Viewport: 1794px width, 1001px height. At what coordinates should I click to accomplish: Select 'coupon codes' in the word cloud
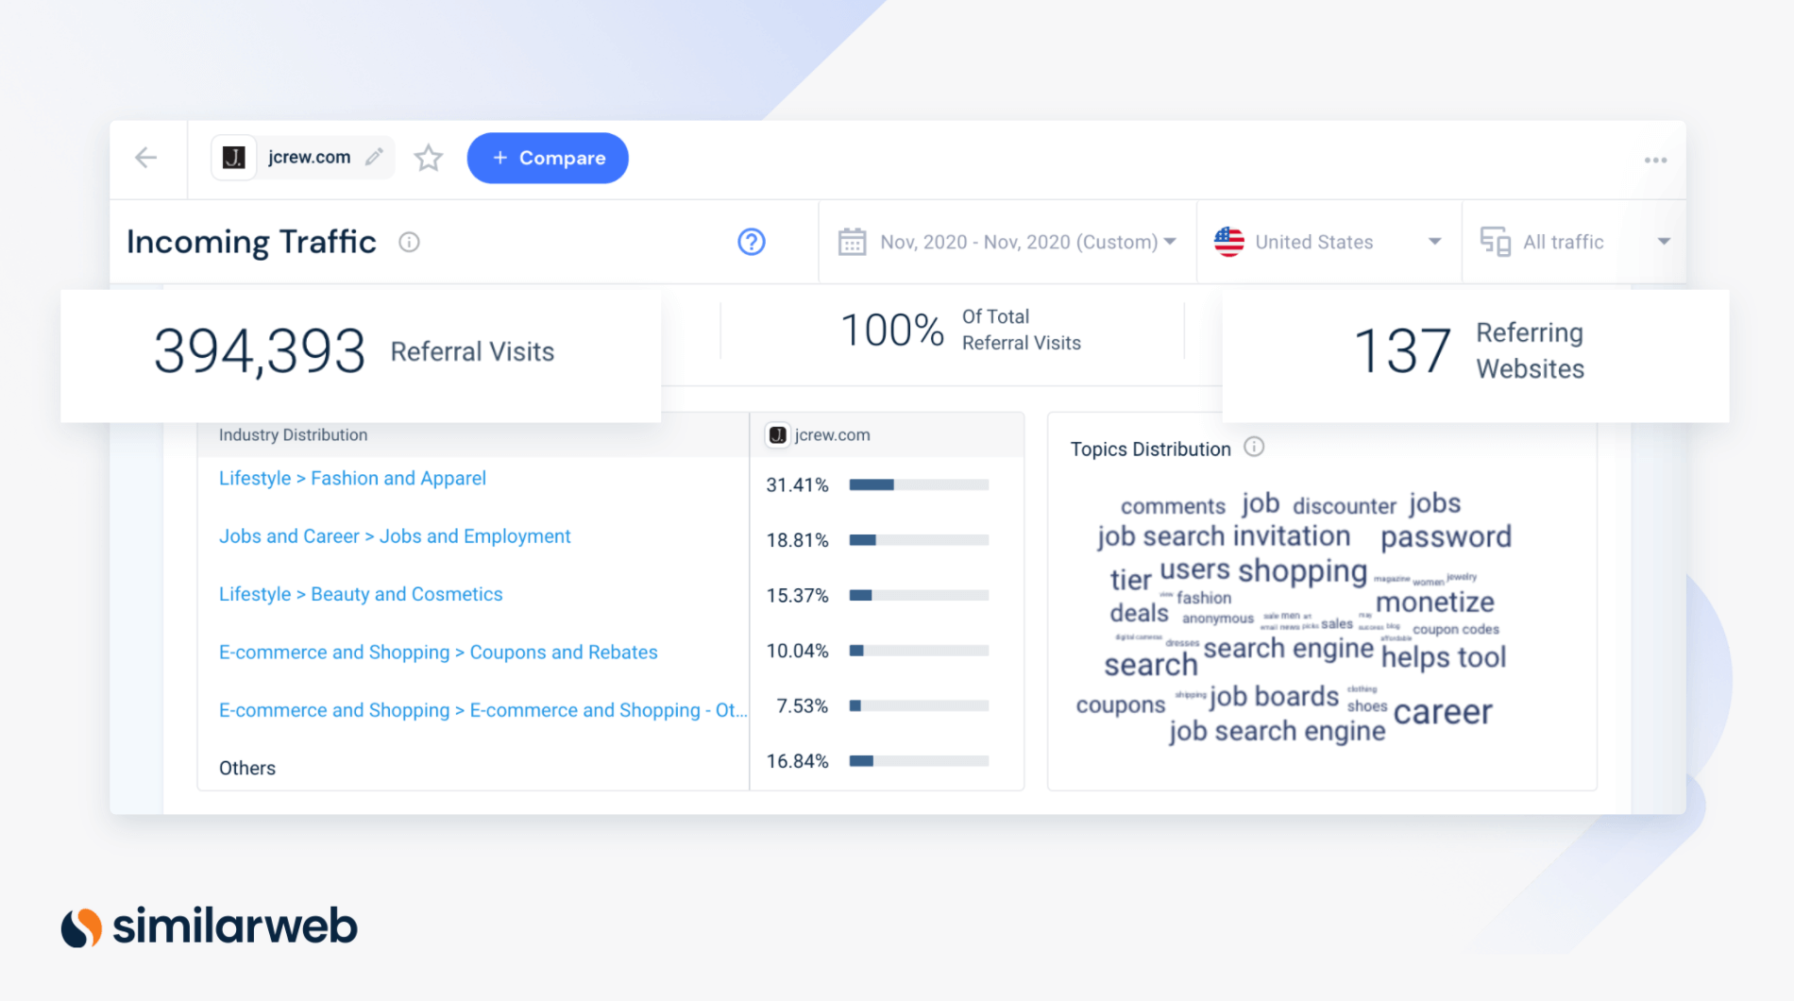1456,630
